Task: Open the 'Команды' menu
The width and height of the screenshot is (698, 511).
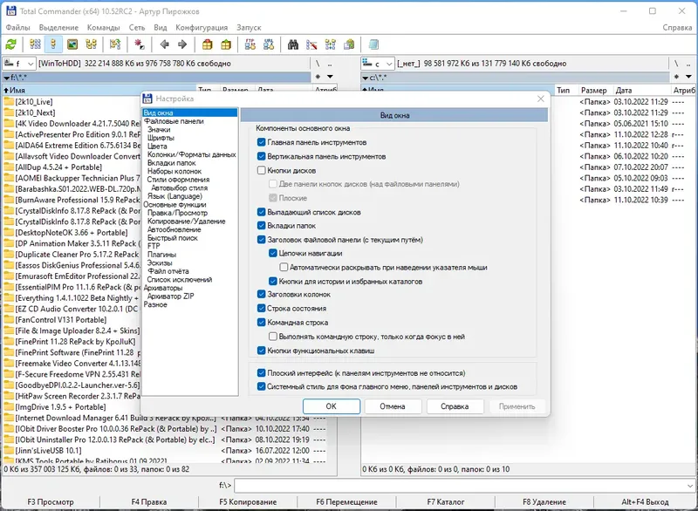Action: [x=103, y=28]
